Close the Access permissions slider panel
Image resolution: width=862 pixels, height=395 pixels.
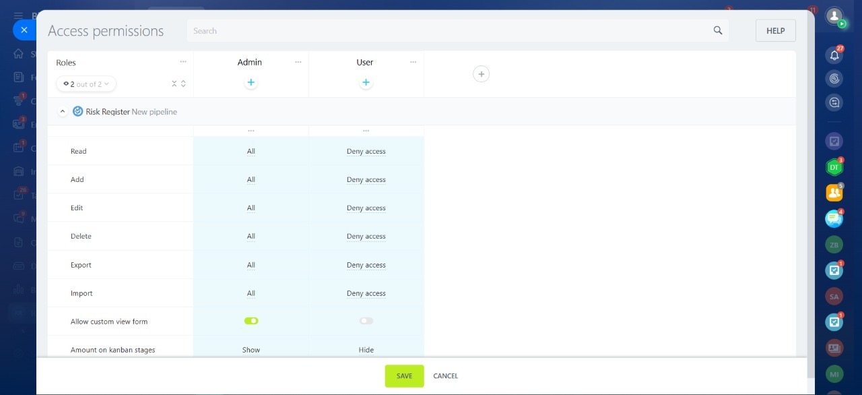pos(24,30)
